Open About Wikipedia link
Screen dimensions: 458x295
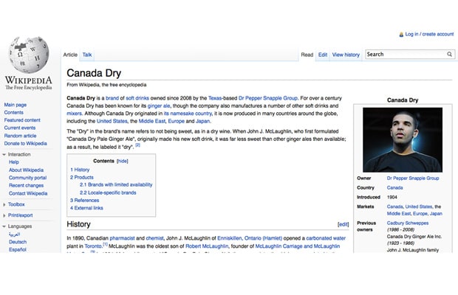click(x=26, y=170)
